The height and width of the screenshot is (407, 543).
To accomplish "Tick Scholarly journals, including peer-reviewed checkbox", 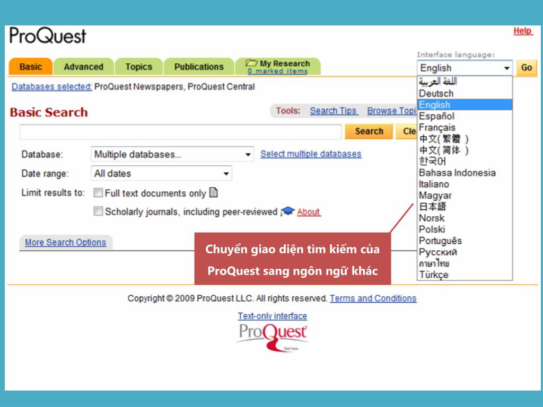I will pos(98,211).
